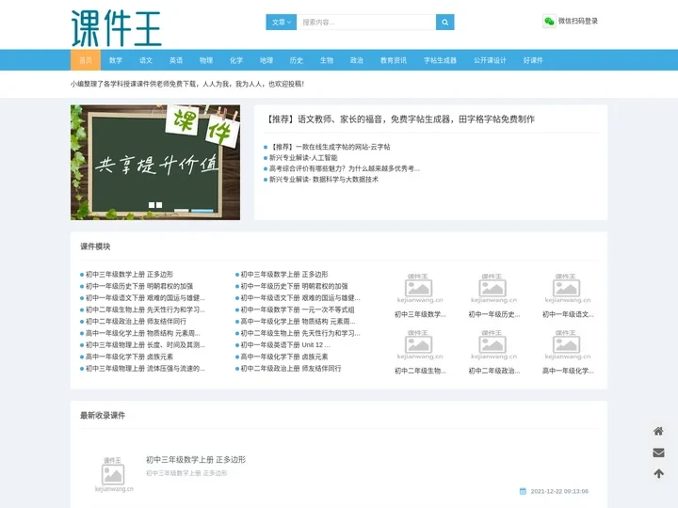Open the 语文 nav item

click(x=146, y=60)
